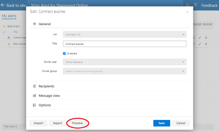Open help question mark icon
The image size is (219, 132).
[x=195, y=5]
